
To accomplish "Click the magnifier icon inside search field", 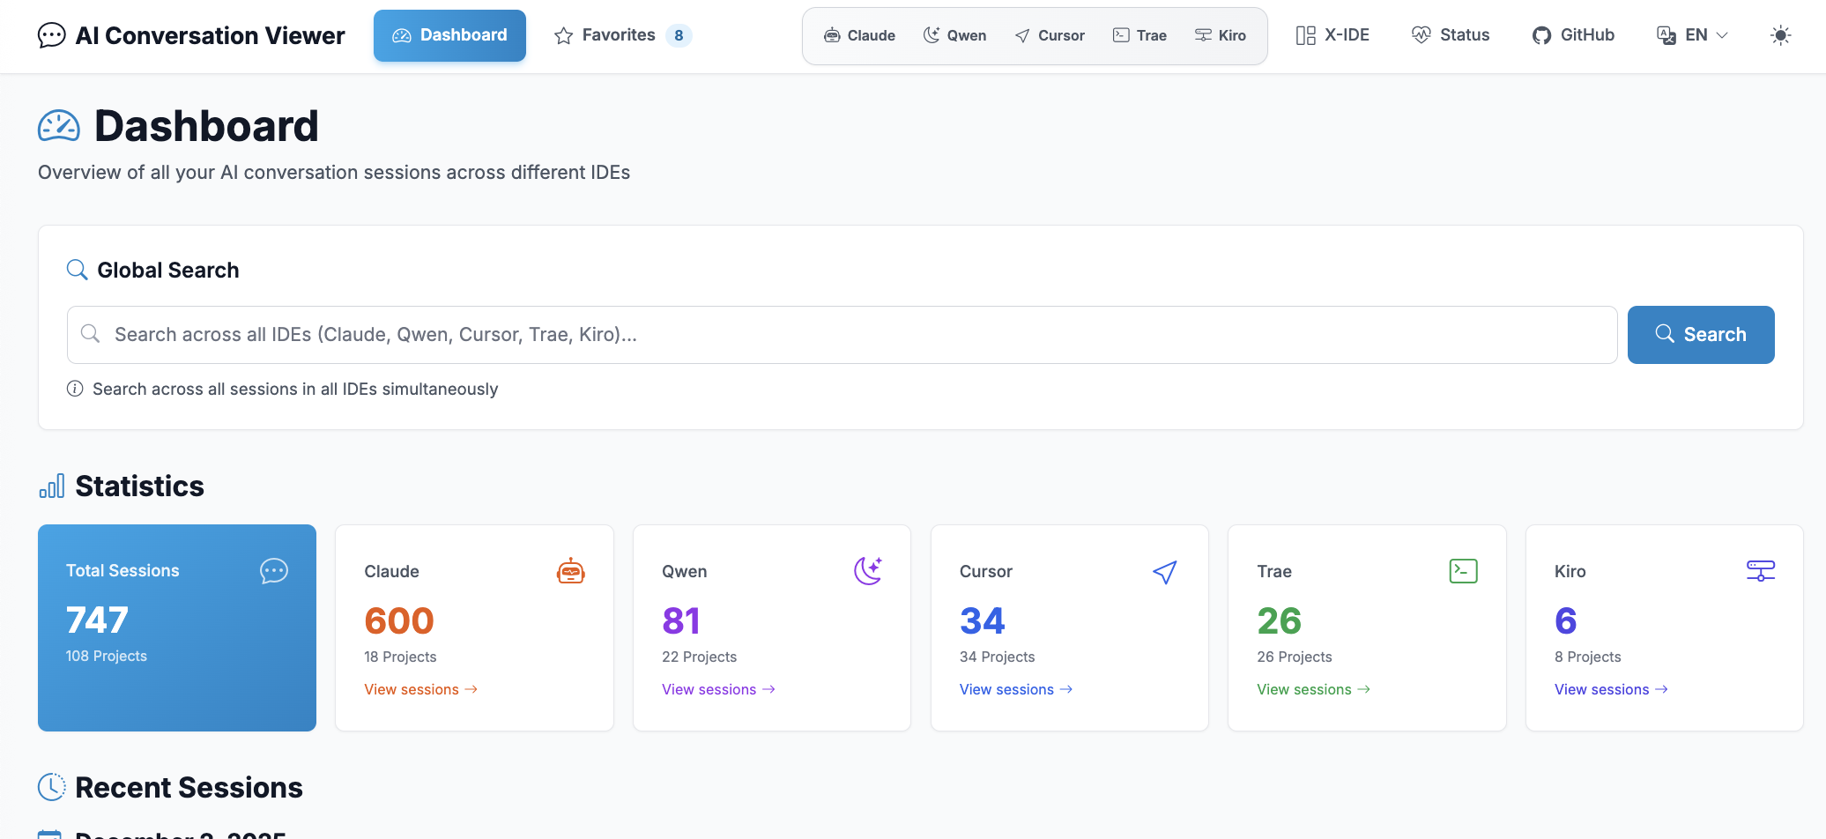I will (x=90, y=333).
